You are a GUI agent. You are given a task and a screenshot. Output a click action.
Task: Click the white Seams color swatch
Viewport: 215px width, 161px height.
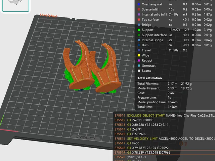[139, 71]
